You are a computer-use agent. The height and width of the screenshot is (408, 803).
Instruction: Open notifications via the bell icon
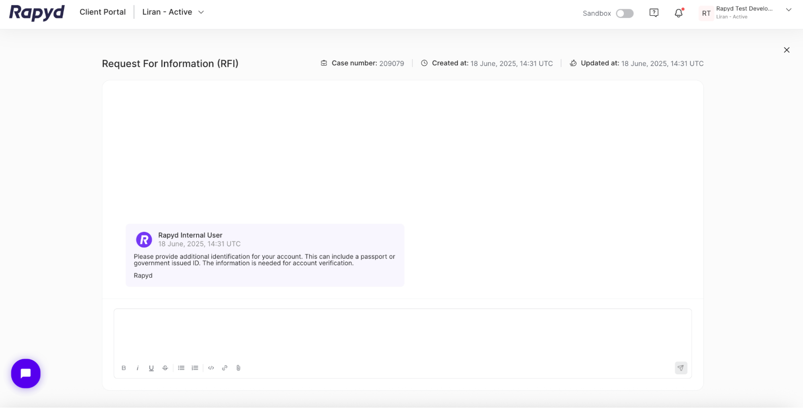(678, 13)
